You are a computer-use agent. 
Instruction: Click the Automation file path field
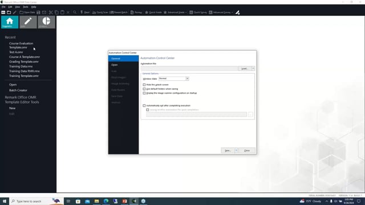(x=189, y=68)
